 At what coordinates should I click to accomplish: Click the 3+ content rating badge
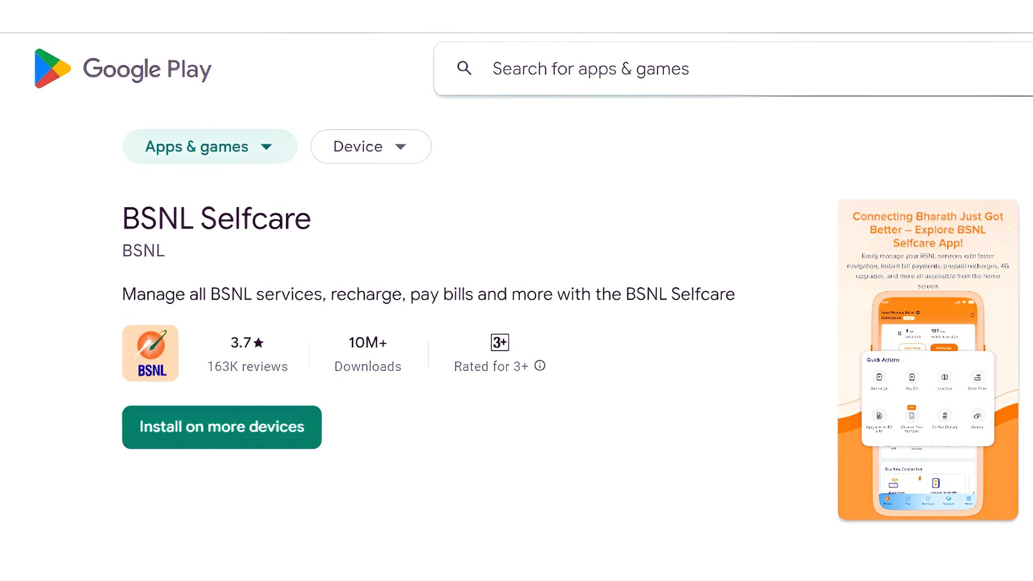click(x=500, y=342)
